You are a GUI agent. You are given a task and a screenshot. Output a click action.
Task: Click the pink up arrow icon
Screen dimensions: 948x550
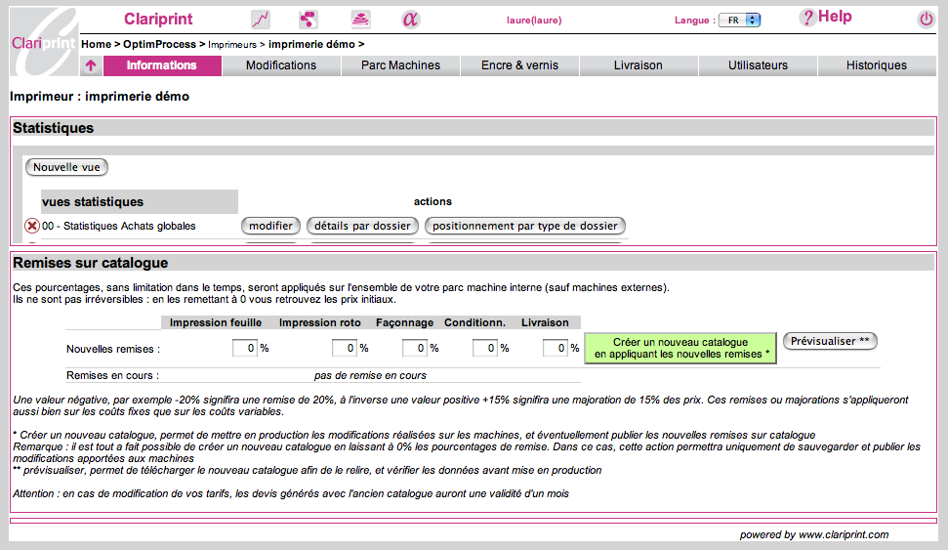91,65
